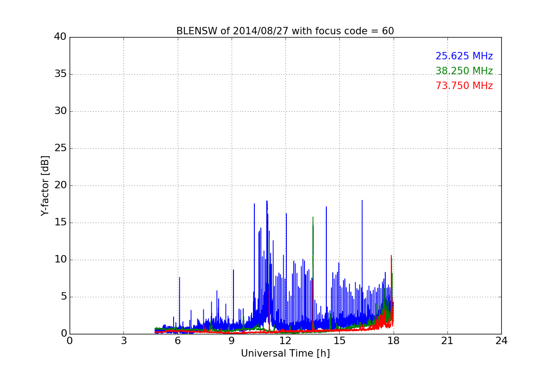Click the green spike peak near 13.5 h

pyautogui.click(x=313, y=217)
